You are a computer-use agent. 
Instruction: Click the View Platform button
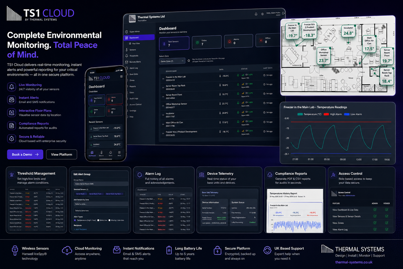pyautogui.click(x=62, y=154)
